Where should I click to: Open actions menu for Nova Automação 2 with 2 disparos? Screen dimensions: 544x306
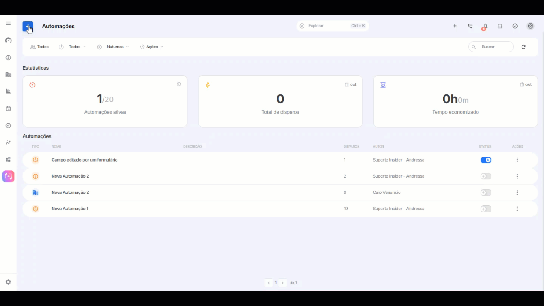517,176
